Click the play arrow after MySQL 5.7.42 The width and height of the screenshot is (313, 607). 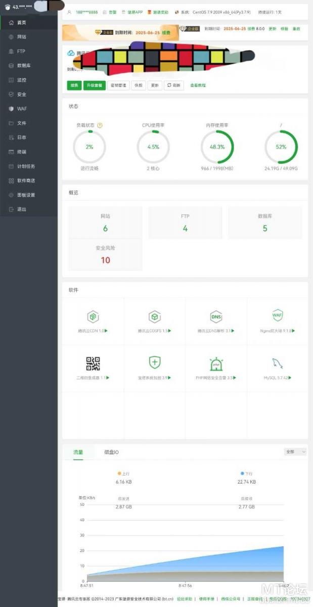tap(290, 378)
